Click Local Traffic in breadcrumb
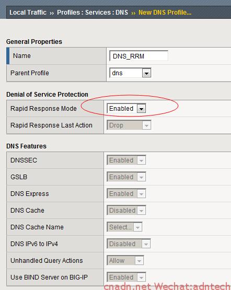 (28, 13)
